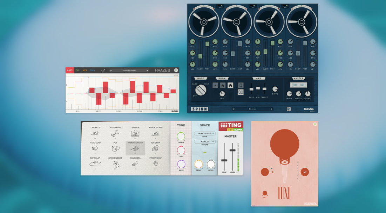Click the Comp fader handle in Ting Master
The height and width of the screenshot is (213, 386).
[224, 160]
